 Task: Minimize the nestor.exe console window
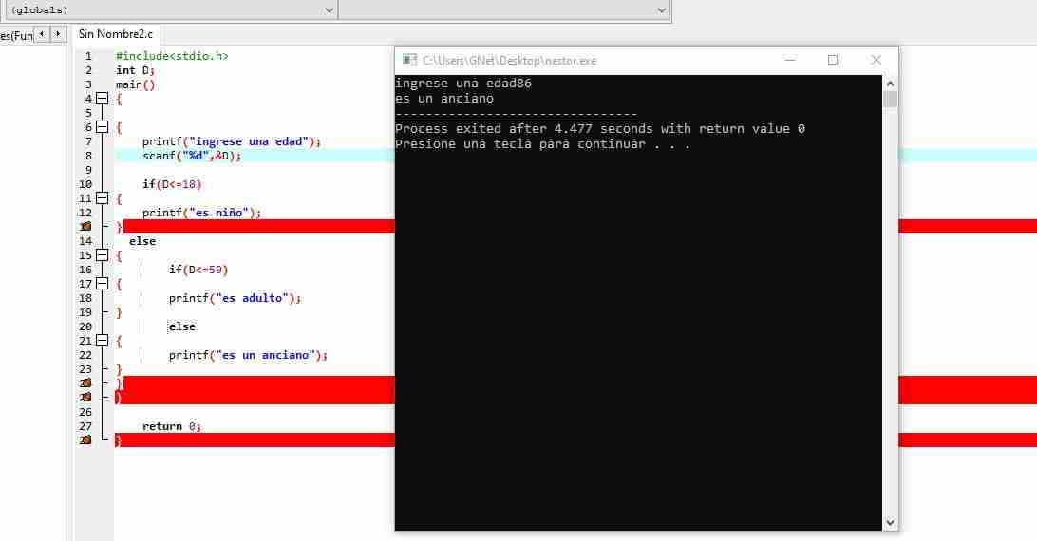click(x=790, y=60)
